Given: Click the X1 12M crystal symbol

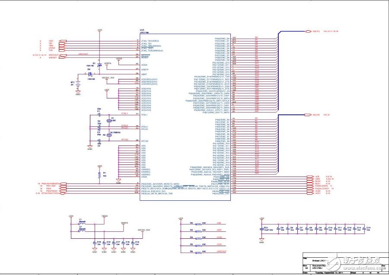Looking at the screenshot, I should pyautogui.click(x=109, y=120).
